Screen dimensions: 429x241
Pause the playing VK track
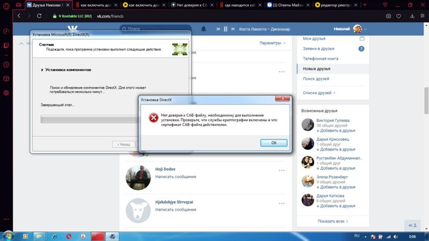[x=225, y=29]
